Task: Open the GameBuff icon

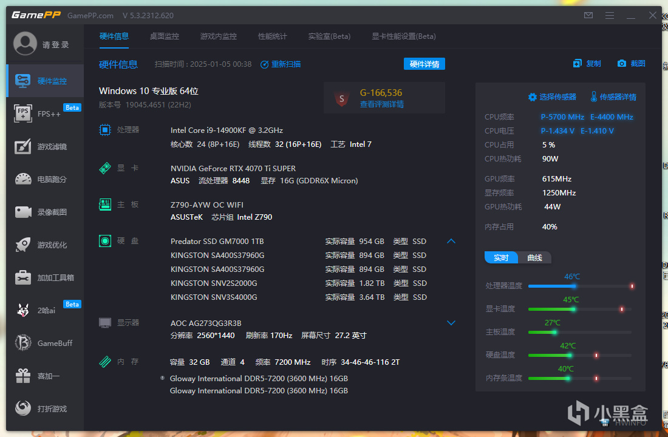Action: click(23, 343)
